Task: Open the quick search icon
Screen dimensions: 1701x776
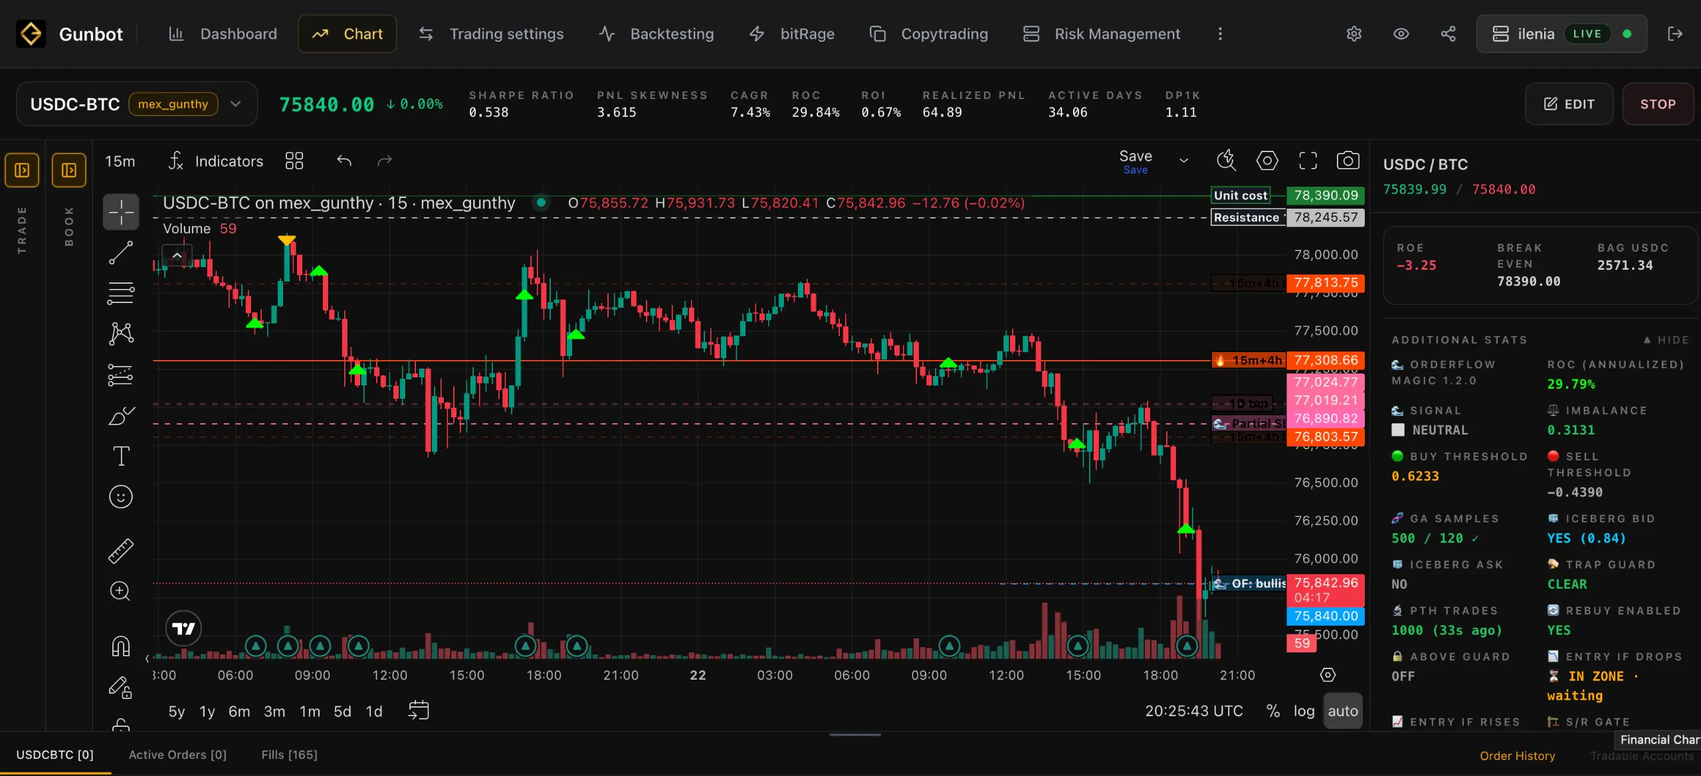Action: click(1226, 161)
